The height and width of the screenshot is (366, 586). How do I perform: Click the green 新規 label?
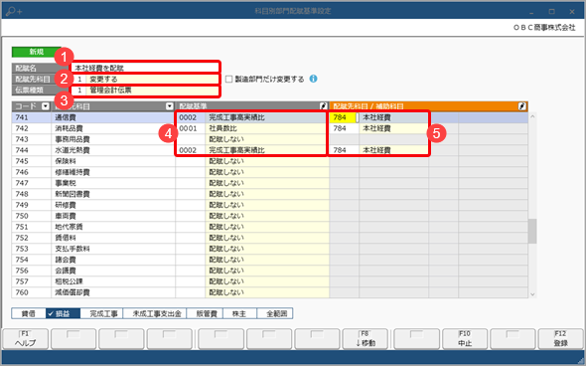pyautogui.click(x=36, y=52)
